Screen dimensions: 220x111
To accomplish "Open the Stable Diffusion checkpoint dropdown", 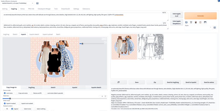I will pyautogui.click(x=18, y=3).
